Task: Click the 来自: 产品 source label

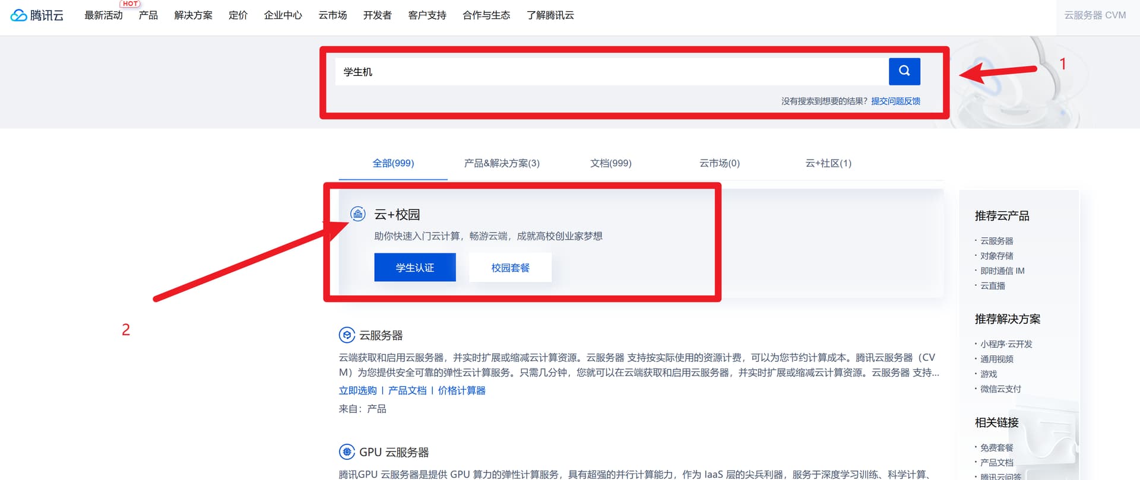Action: 362,409
